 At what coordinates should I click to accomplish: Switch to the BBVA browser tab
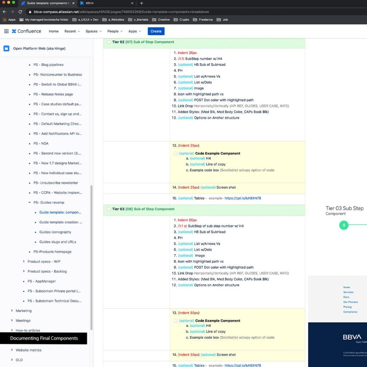[x=90, y=3]
